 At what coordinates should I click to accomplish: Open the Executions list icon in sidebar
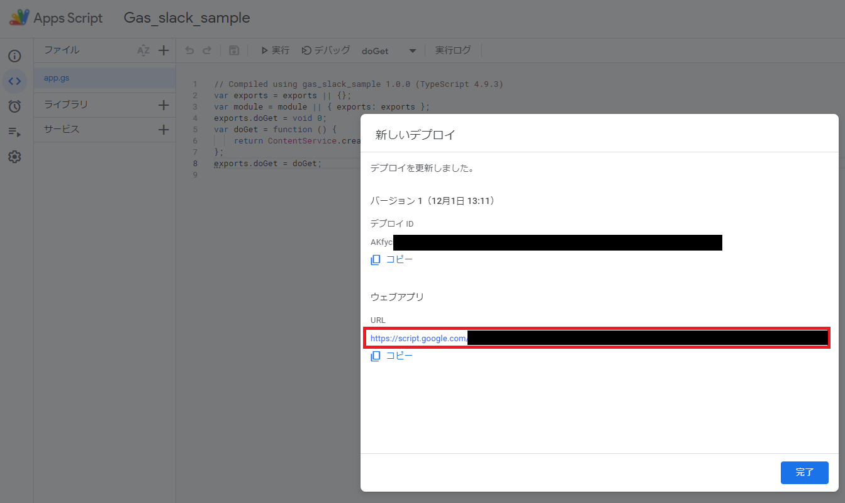coord(14,132)
